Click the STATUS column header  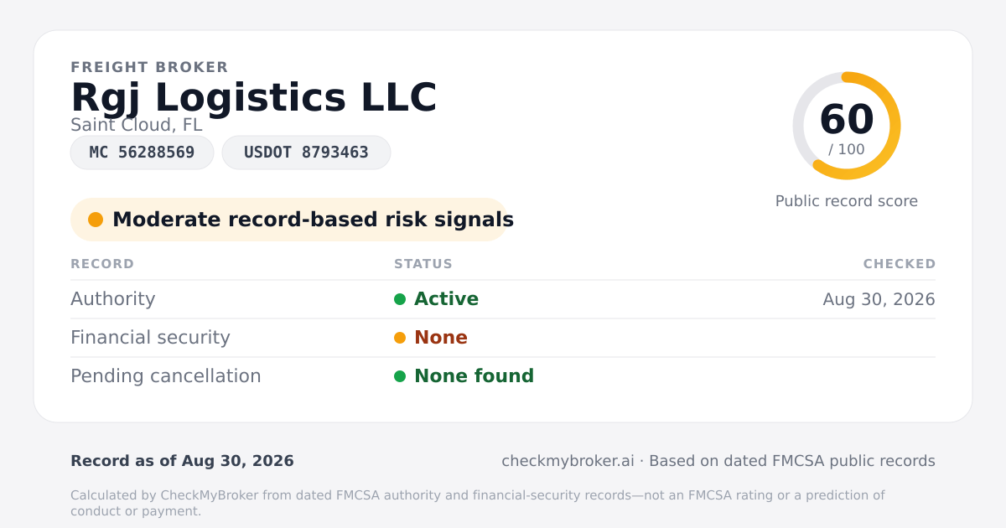(423, 264)
